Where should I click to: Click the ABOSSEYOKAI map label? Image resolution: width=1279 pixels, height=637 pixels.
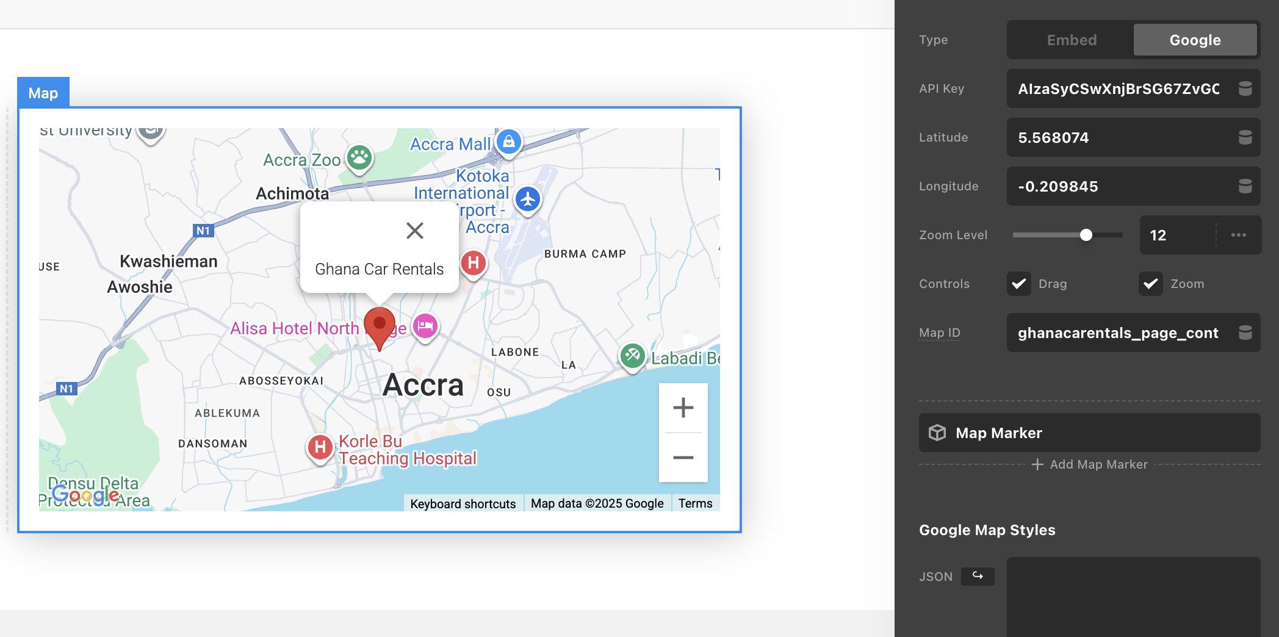pyautogui.click(x=281, y=381)
